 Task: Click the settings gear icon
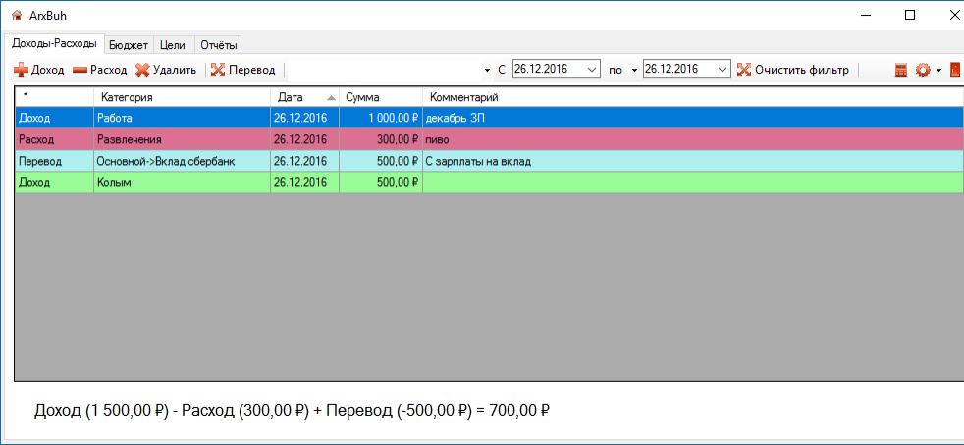pyautogui.click(x=922, y=71)
